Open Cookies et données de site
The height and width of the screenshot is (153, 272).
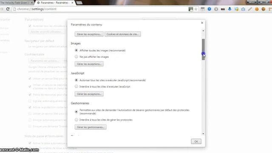coord(123,34)
